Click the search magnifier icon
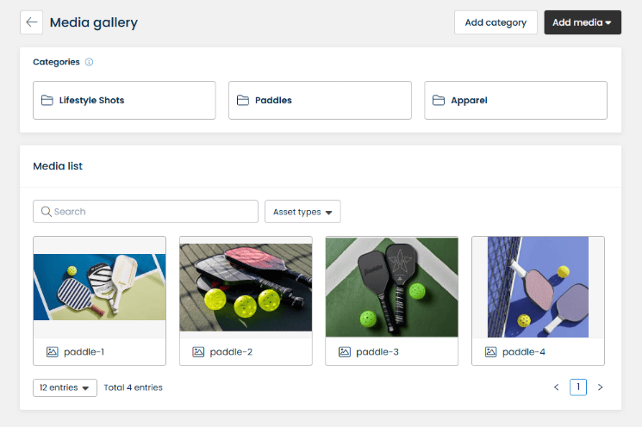642x427 pixels. (x=46, y=211)
